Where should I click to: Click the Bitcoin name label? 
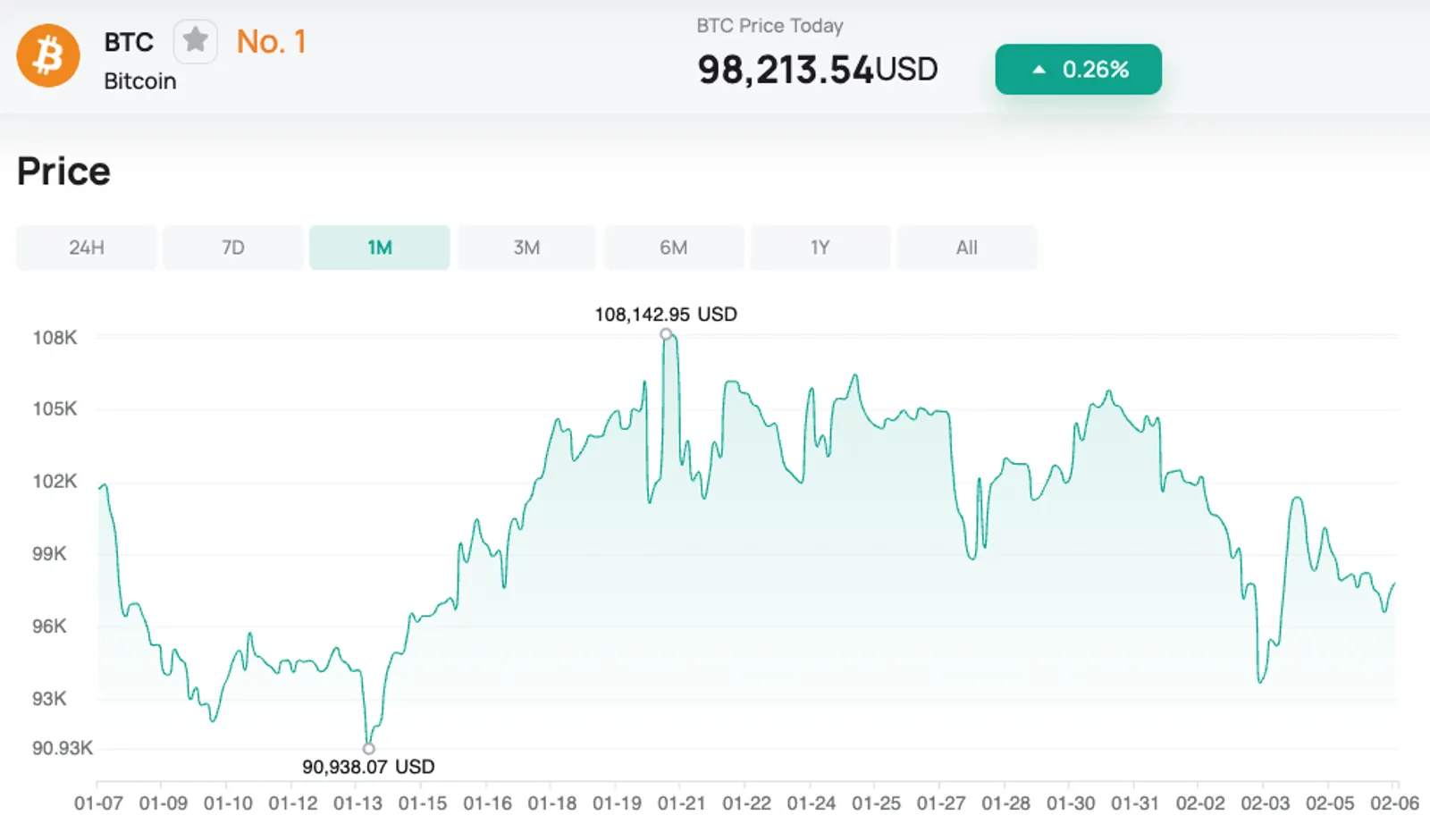coord(140,81)
